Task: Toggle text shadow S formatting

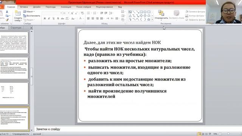Action: (x=58, y=19)
